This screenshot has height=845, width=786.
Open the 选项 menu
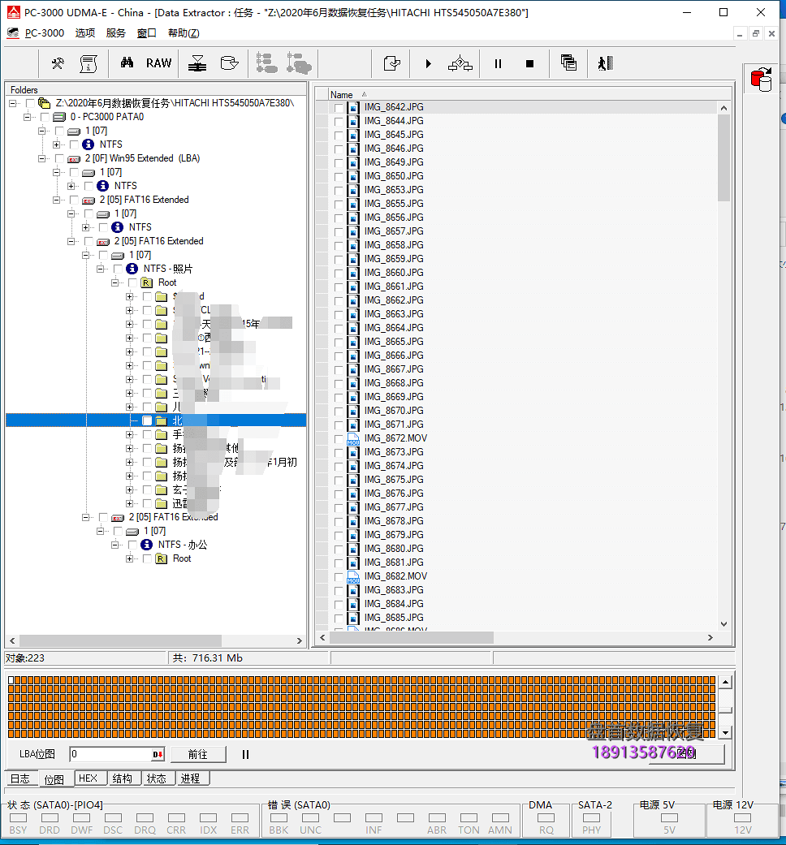[x=85, y=32]
